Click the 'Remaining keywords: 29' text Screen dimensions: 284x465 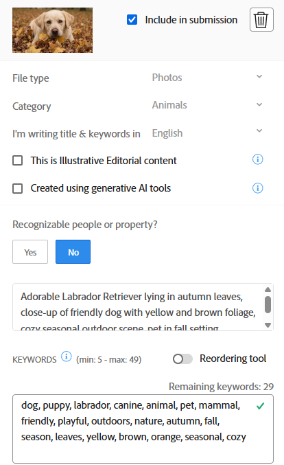coord(221,387)
